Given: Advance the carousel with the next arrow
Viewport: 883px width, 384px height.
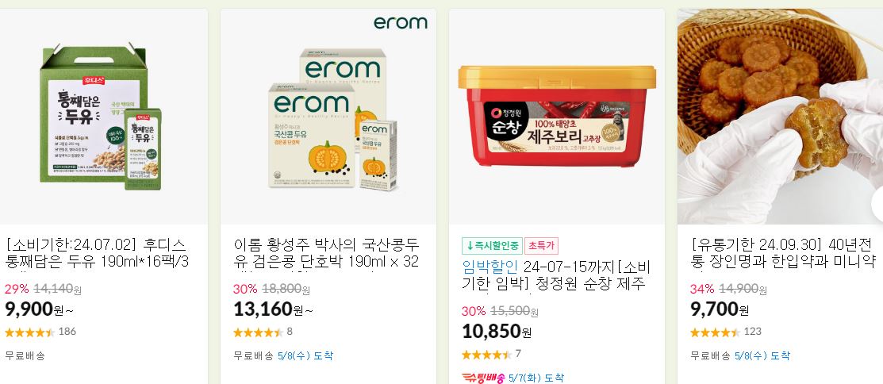Looking at the screenshot, I should coord(877,205).
